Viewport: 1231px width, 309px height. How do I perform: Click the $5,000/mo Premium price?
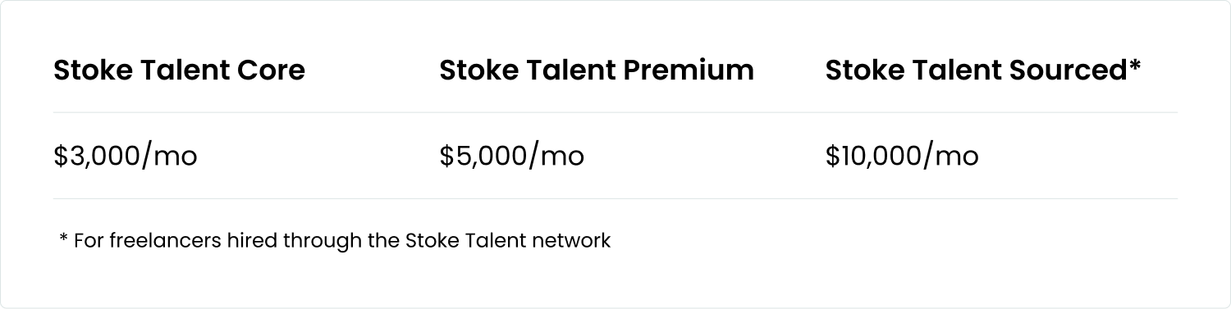click(x=511, y=156)
